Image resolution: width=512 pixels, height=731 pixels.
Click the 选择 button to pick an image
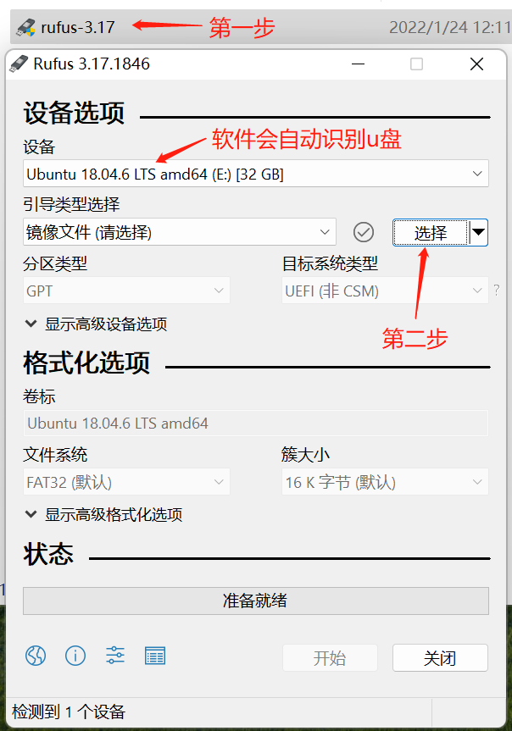[x=431, y=232]
